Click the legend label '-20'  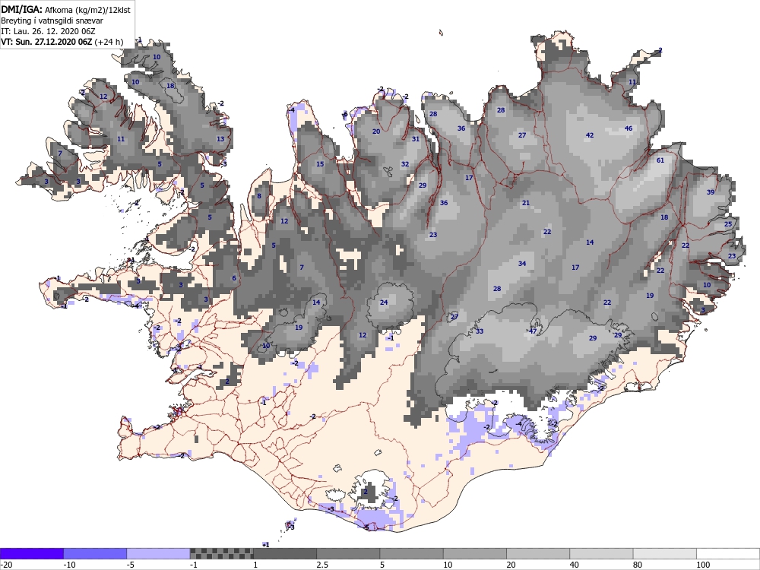coord(6,565)
